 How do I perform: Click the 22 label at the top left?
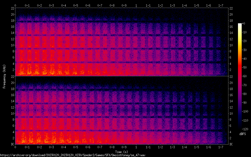coord(12,8)
